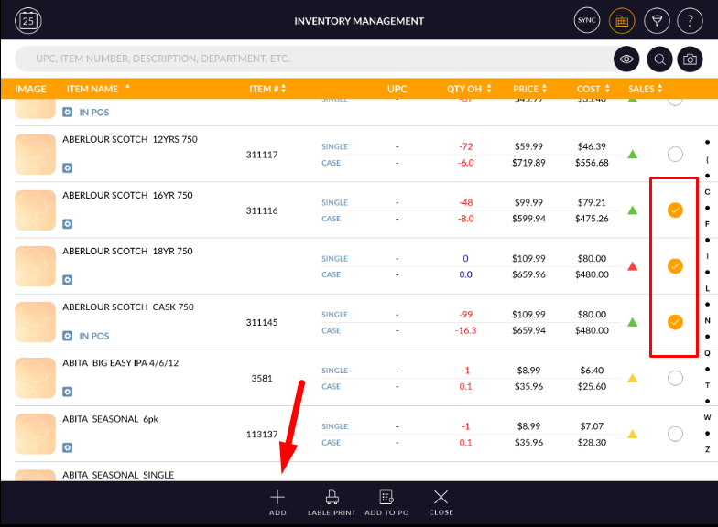Image resolution: width=718 pixels, height=527 pixels.
Task: Click the inventory search input field
Action: tap(311, 59)
